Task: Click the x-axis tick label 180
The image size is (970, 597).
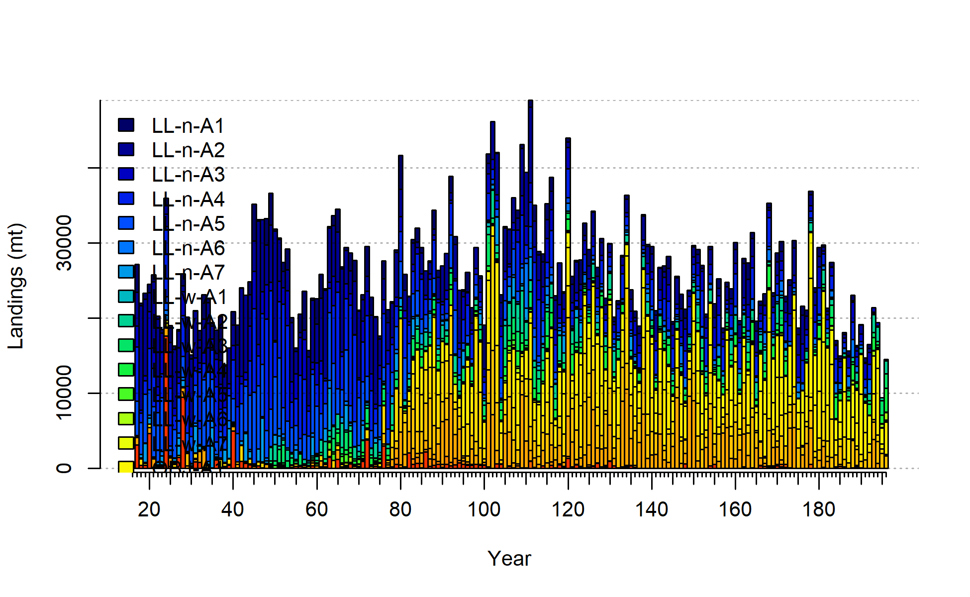Action: pyautogui.click(x=819, y=509)
